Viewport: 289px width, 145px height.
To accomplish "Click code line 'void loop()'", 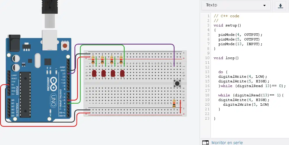I will tap(226, 58).
